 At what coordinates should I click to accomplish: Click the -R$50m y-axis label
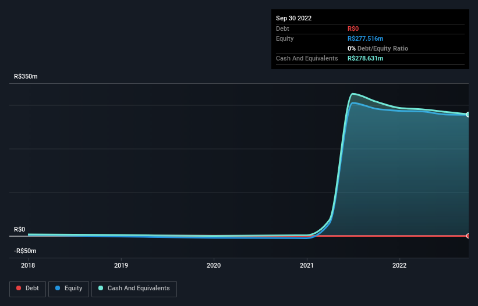coord(25,251)
